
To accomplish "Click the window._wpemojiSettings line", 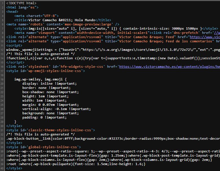I will pyautogui.click(x=113, y=50).
